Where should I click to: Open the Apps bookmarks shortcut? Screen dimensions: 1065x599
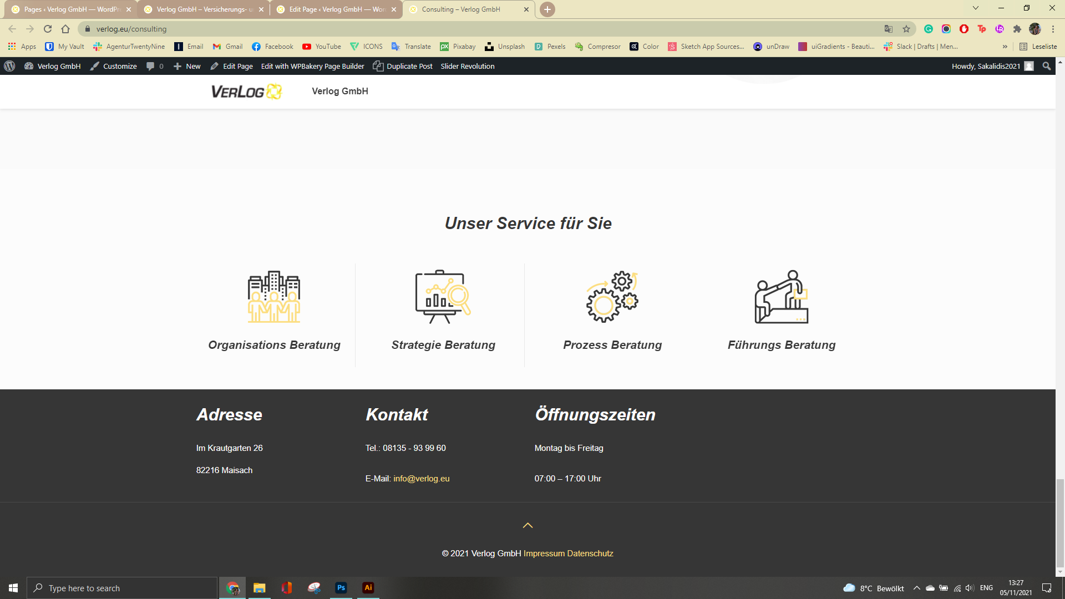(22, 47)
